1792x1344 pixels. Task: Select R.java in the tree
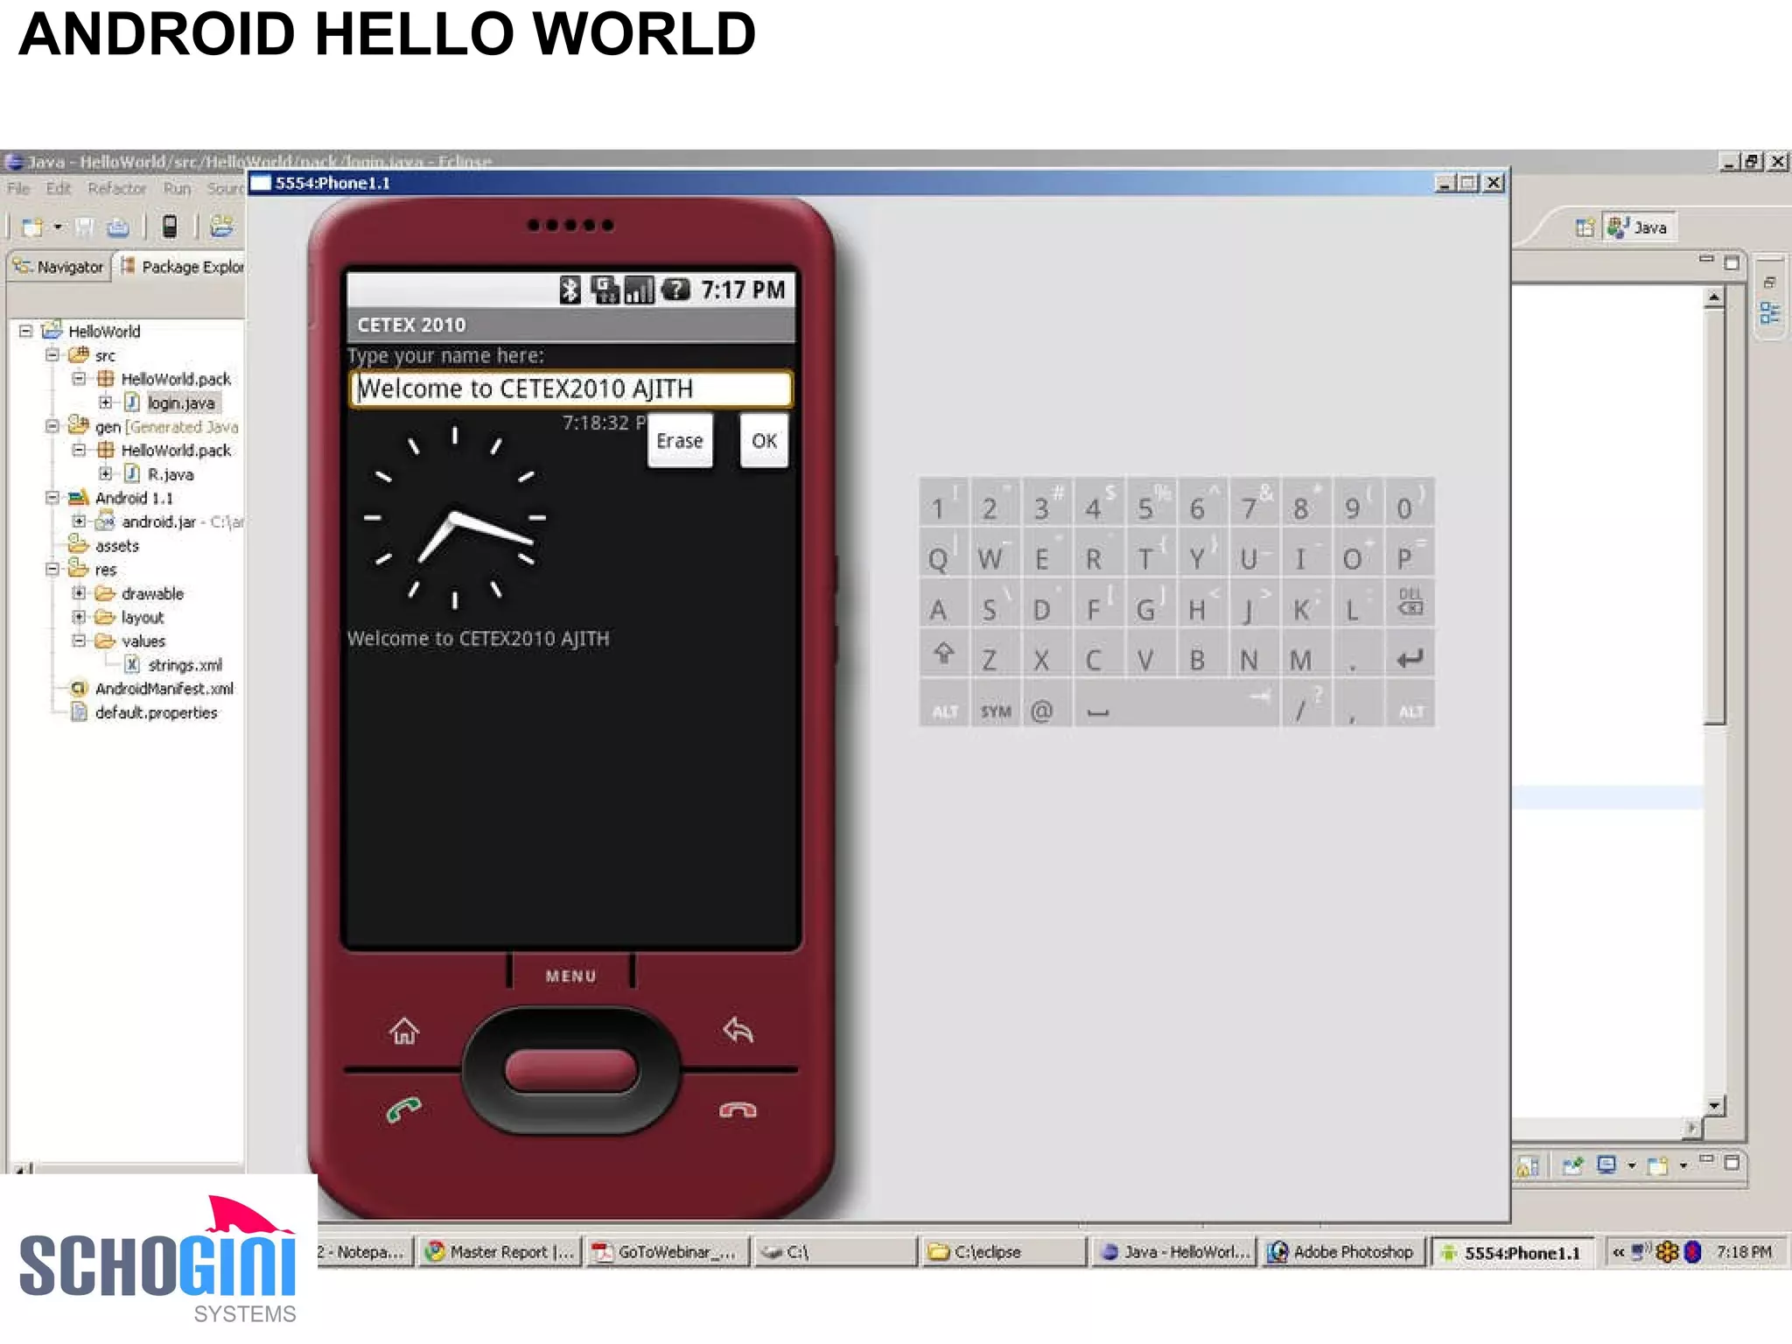[171, 474]
